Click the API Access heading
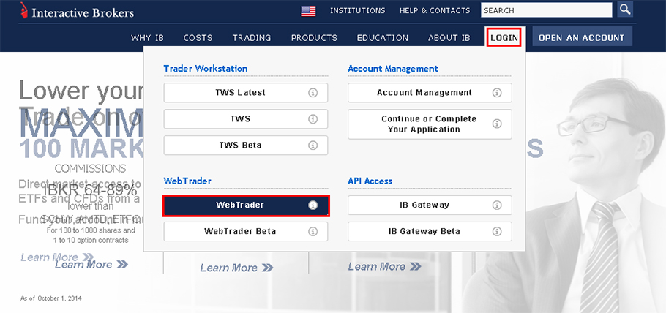The width and height of the screenshot is (666, 313). (370, 181)
